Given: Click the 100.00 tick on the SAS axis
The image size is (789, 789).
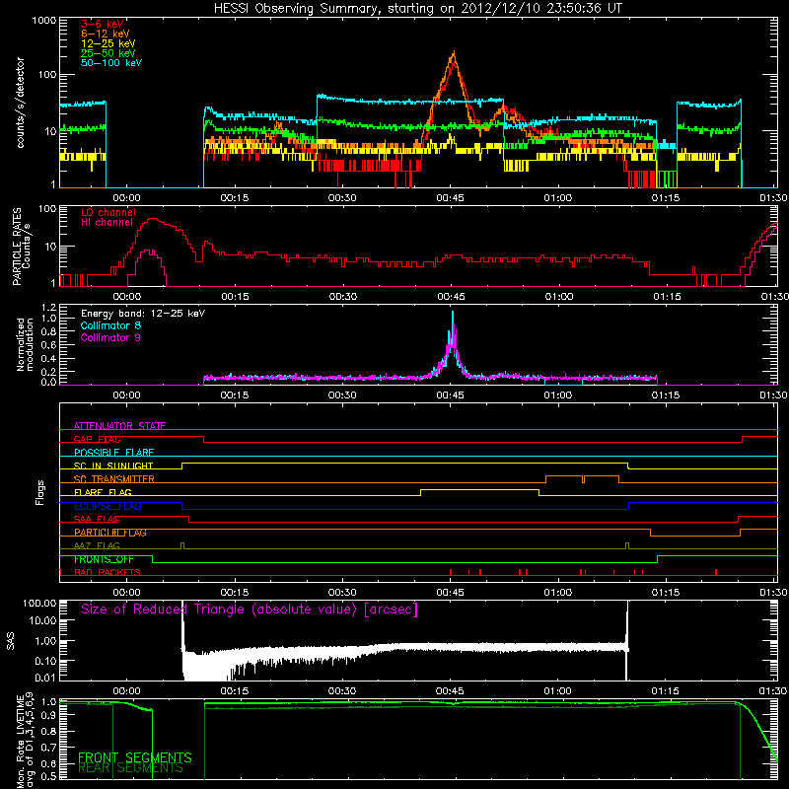Looking at the screenshot, I should pyautogui.click(x=39, y=604).
